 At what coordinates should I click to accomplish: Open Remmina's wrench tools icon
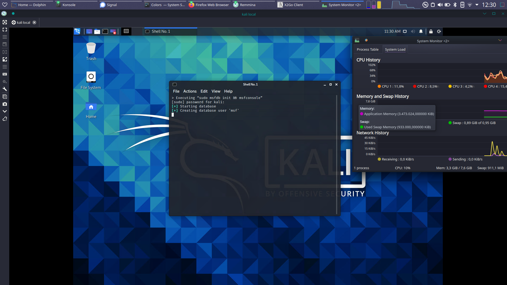(5, 89)
